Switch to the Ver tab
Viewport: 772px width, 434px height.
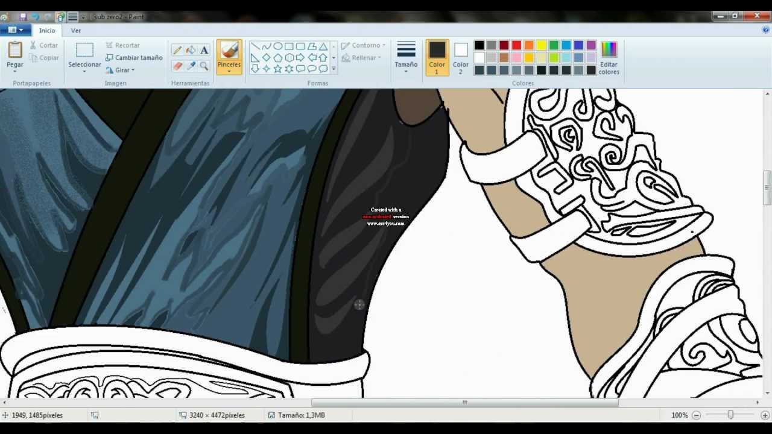click(76, 30)
